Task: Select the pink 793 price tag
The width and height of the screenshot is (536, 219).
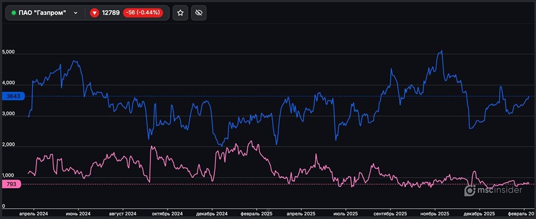Action: (12, 184)
